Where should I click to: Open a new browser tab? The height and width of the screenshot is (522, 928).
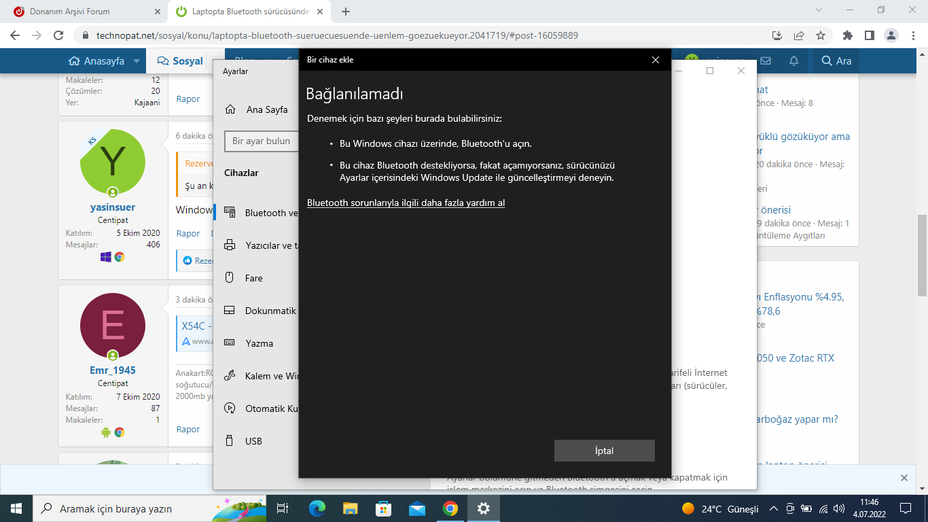click(x=346, y=12)
